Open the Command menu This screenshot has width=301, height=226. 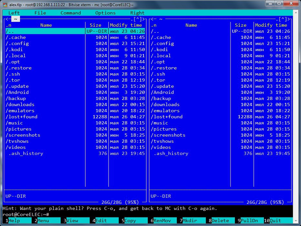pos(71,13)
